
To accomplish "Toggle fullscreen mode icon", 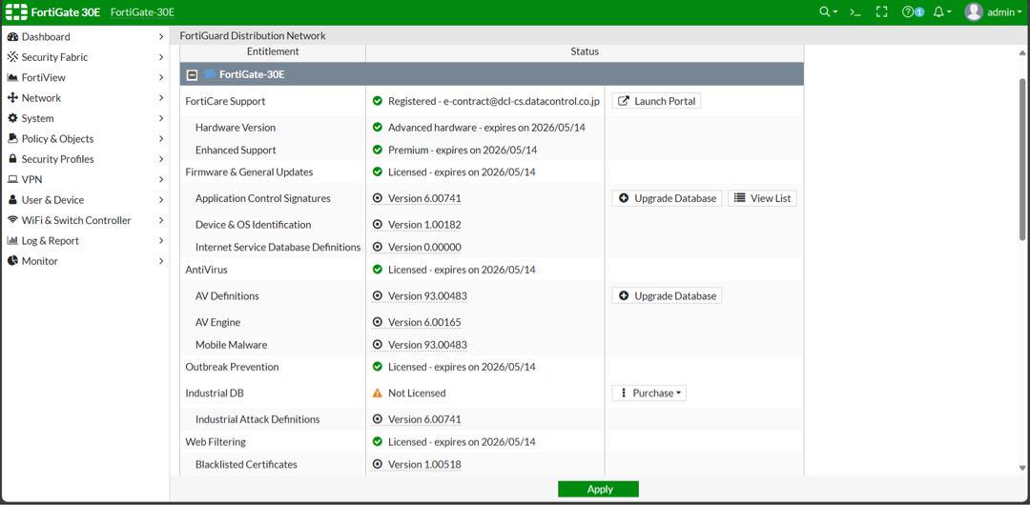I will coord(882,11).
